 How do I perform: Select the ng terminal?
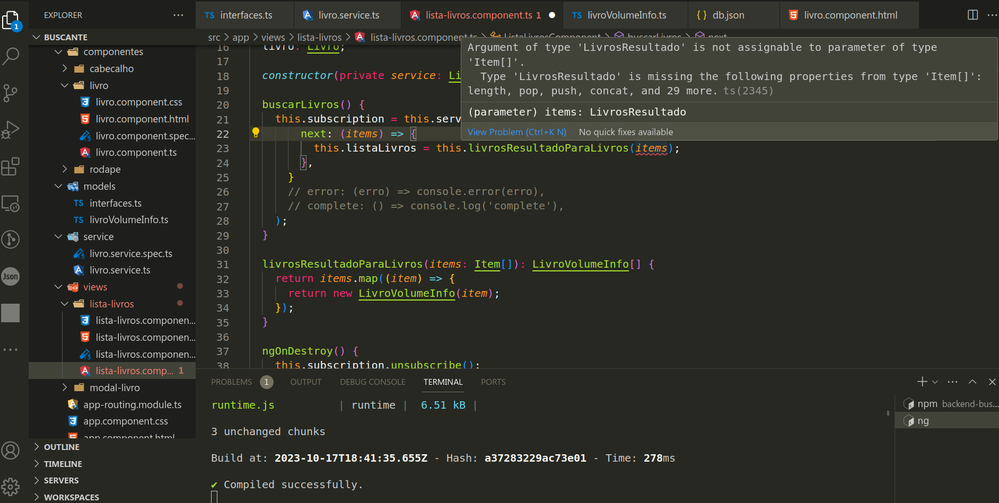tap(947, 421)
